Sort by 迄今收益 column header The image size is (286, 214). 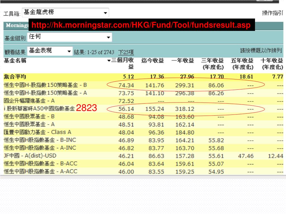pos(152,60)
